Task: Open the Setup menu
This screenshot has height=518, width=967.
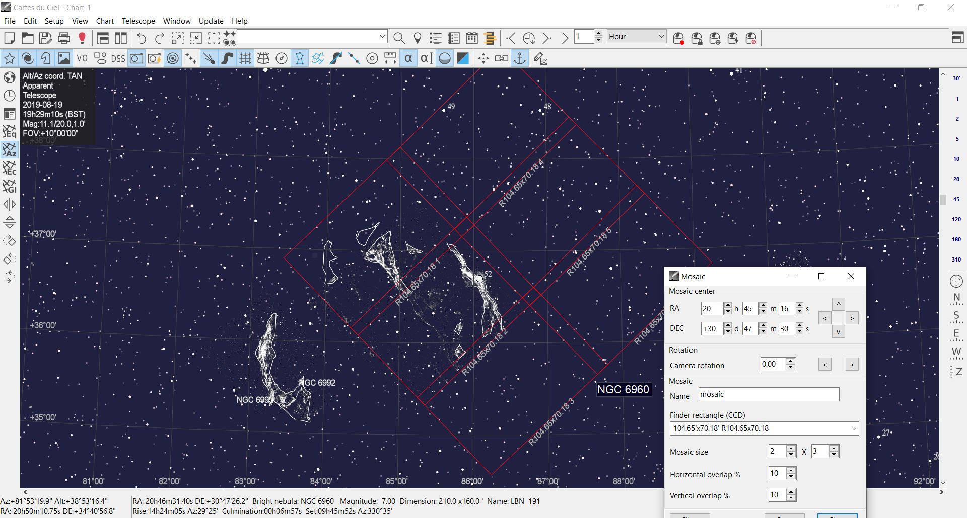Action: (x=54, y=21)
